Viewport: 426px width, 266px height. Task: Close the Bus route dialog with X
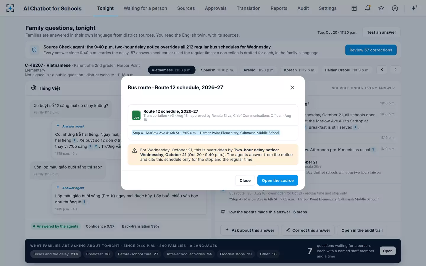coord(292,87)
